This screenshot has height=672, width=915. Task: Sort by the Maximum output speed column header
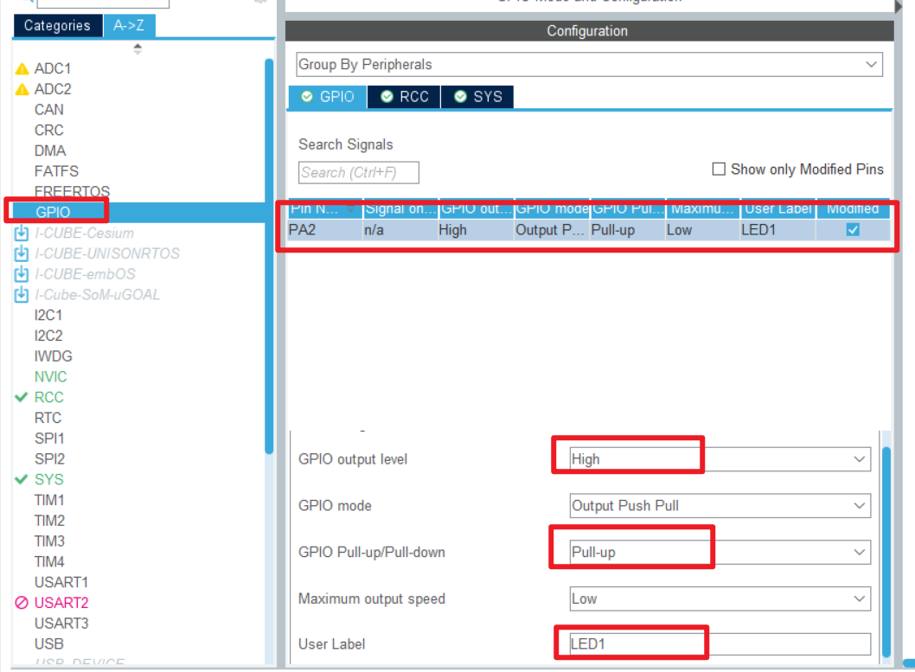pyautogui.click(x=702, y=208)
